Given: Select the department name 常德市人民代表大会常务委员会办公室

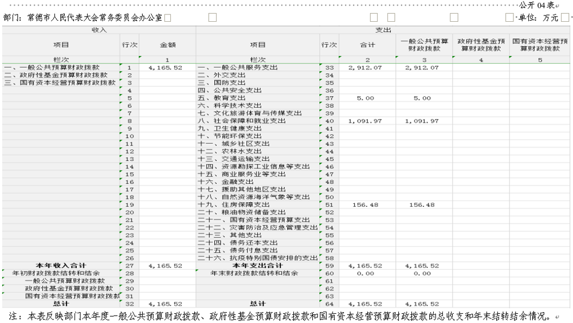Looking at the screenshot, I should (95, 18).
